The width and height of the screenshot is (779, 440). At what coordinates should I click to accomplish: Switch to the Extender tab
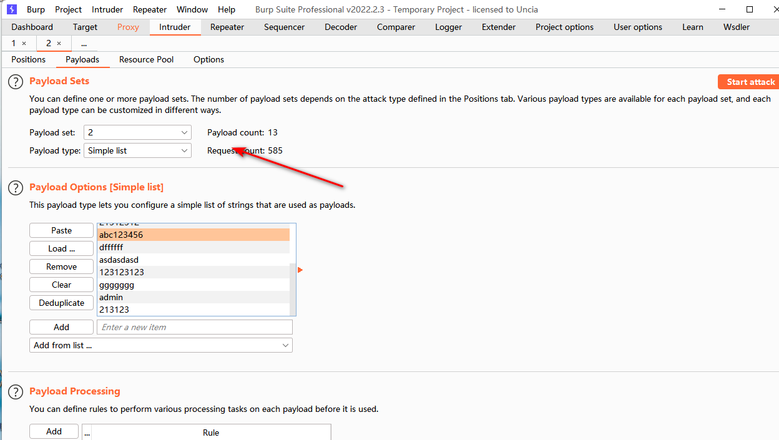click(x=499, y=27)
